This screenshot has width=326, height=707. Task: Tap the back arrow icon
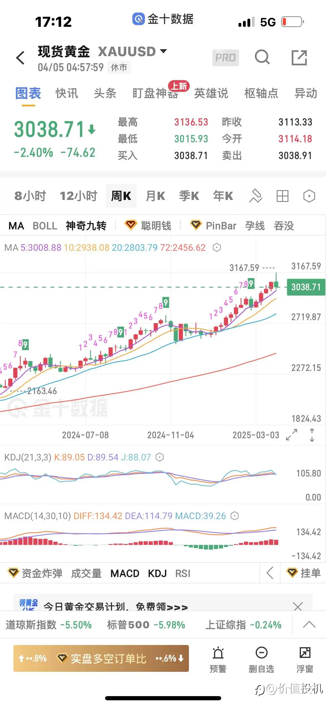click(20, 58)
